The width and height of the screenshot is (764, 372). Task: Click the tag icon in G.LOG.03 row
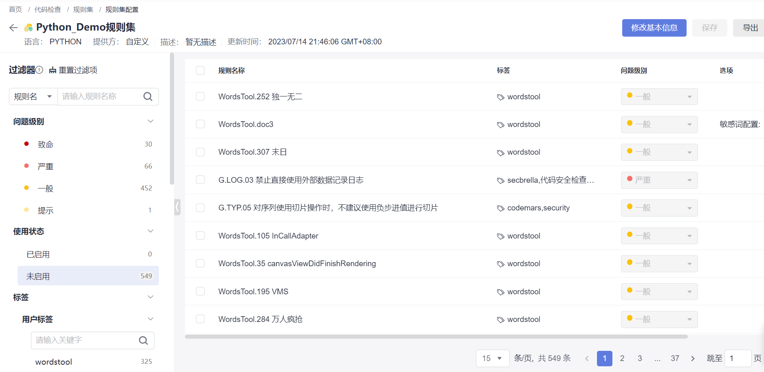pyautogui.click(x=501, y=181)
